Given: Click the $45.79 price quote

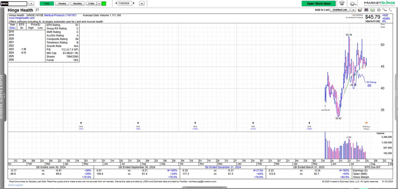Looking at the screenshot, I should pos(372,17).
